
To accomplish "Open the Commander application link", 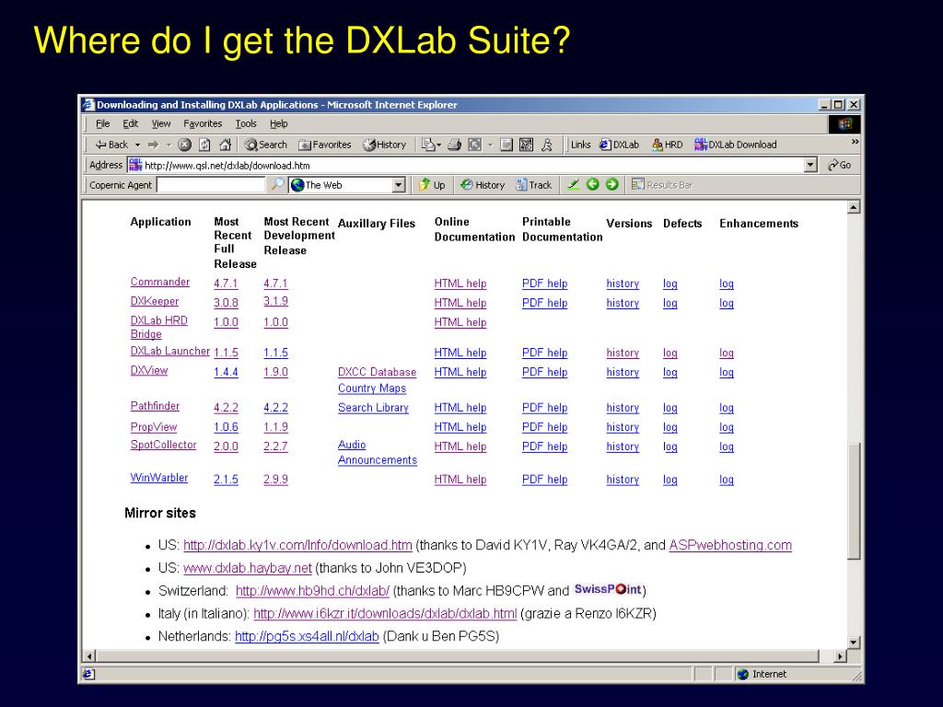I will click(160, 282).
